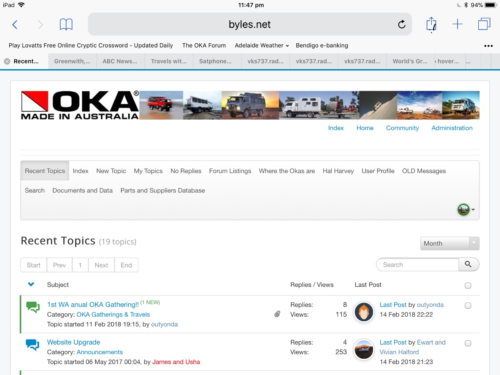Go to the Home link

coord(365,128)
